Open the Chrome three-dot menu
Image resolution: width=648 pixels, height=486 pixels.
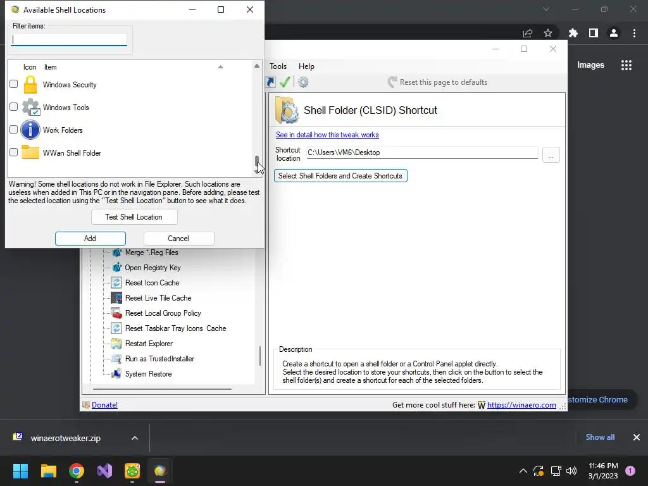click(x=634, y=33)
